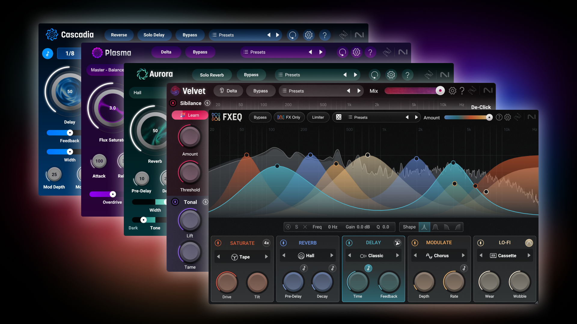Toggle Delay module power in FXEQ
Viewport: 577px width, 324px height.
(349, 243)
